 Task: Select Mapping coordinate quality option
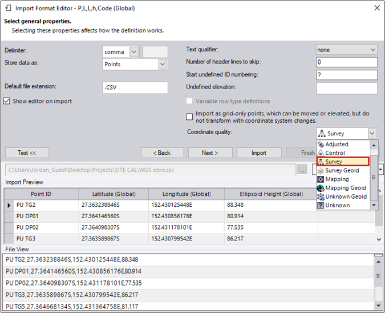click(343, 179)
